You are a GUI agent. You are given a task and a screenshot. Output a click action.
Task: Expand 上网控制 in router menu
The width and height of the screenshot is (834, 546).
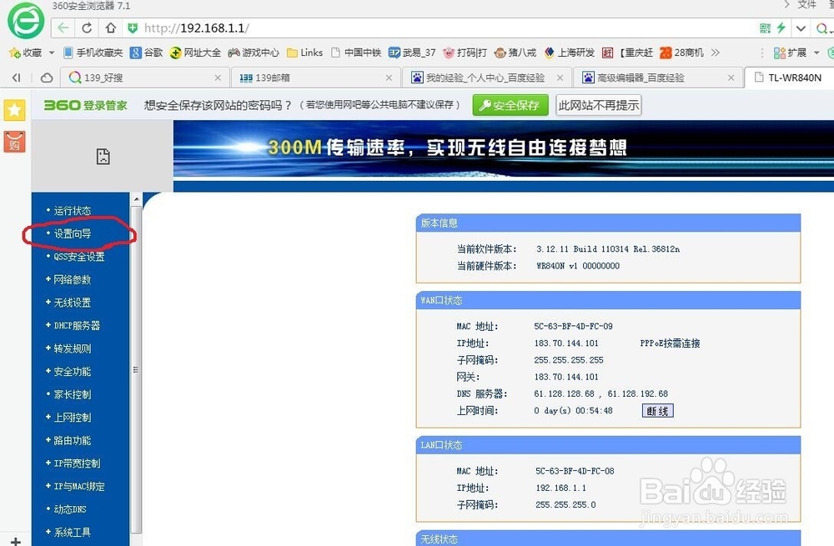coord(72,418)
